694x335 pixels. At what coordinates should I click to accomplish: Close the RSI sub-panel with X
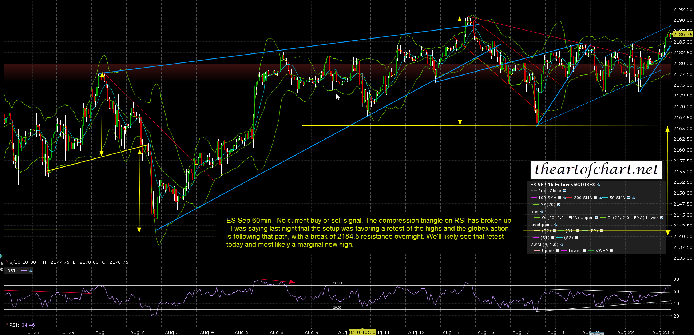1,270
